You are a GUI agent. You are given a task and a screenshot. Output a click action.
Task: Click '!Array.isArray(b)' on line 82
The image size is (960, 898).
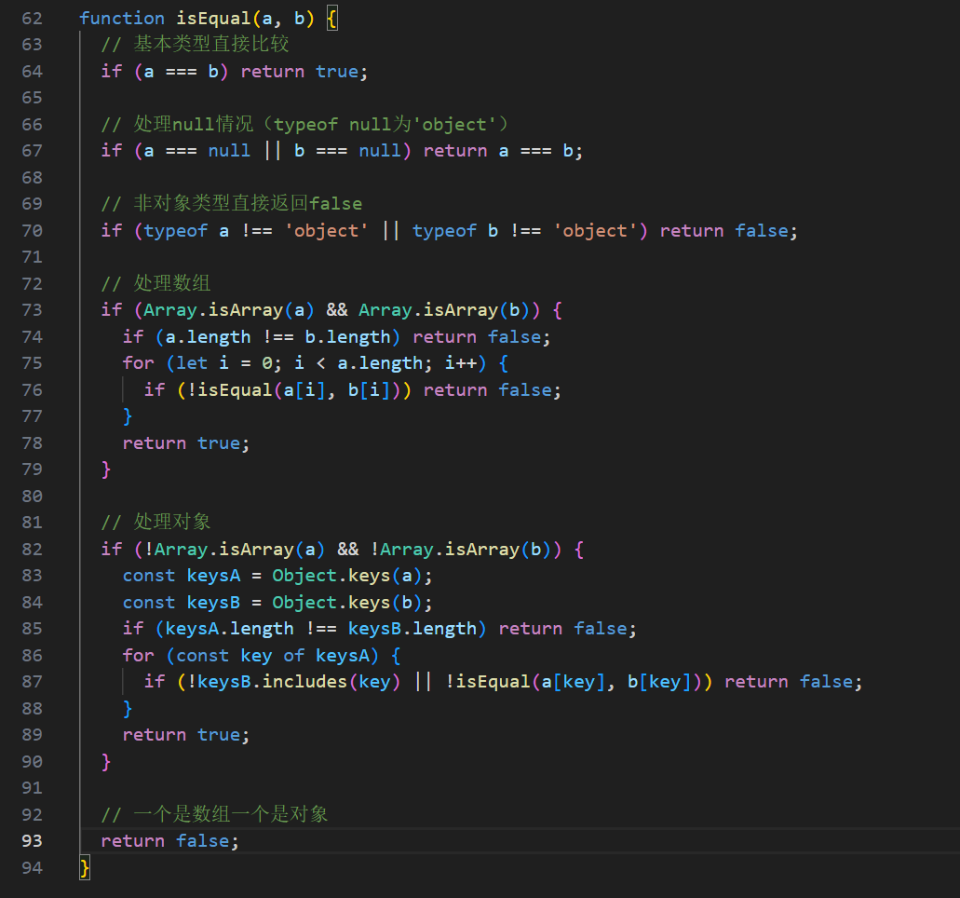461,550
